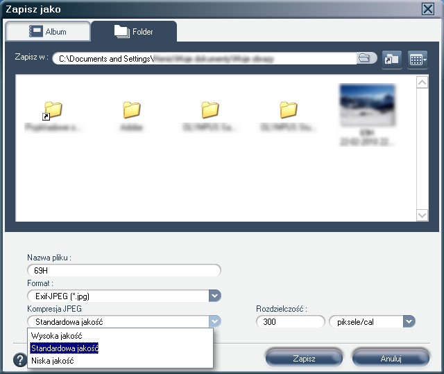Select the first folder with shortcut arrow
Screen dimensions: 444x374
53,109
